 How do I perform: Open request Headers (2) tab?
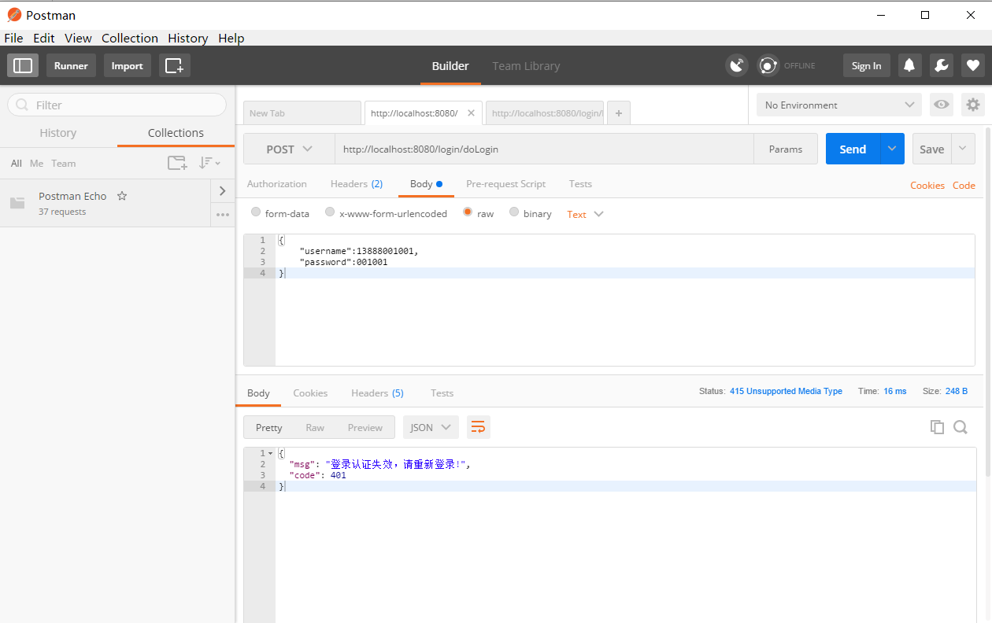(x=357, y=183)
